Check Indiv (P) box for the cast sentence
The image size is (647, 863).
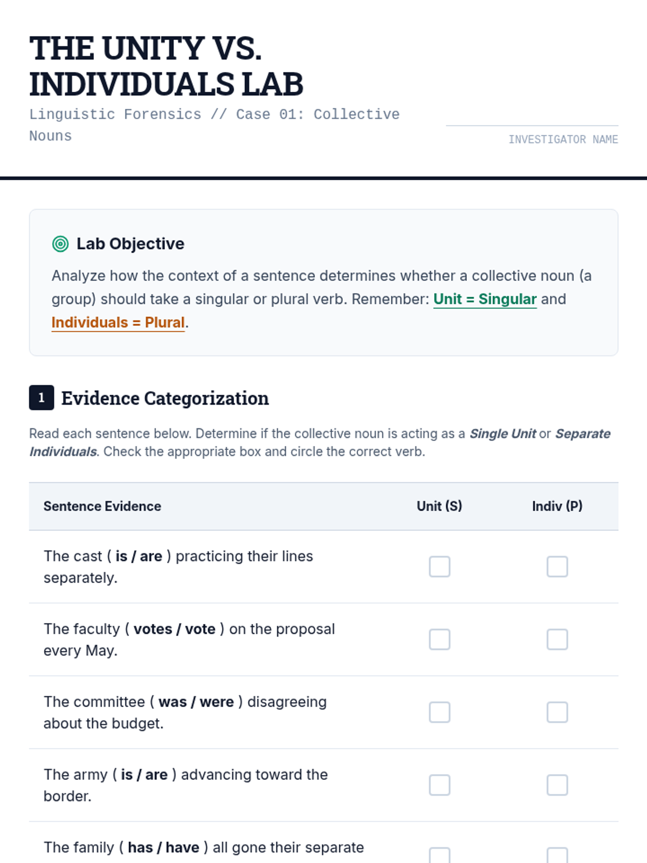pos(557,567)
